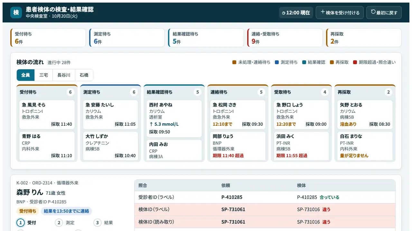Click the 検体ID(ラベル) mismatch row

click(265, 210)
